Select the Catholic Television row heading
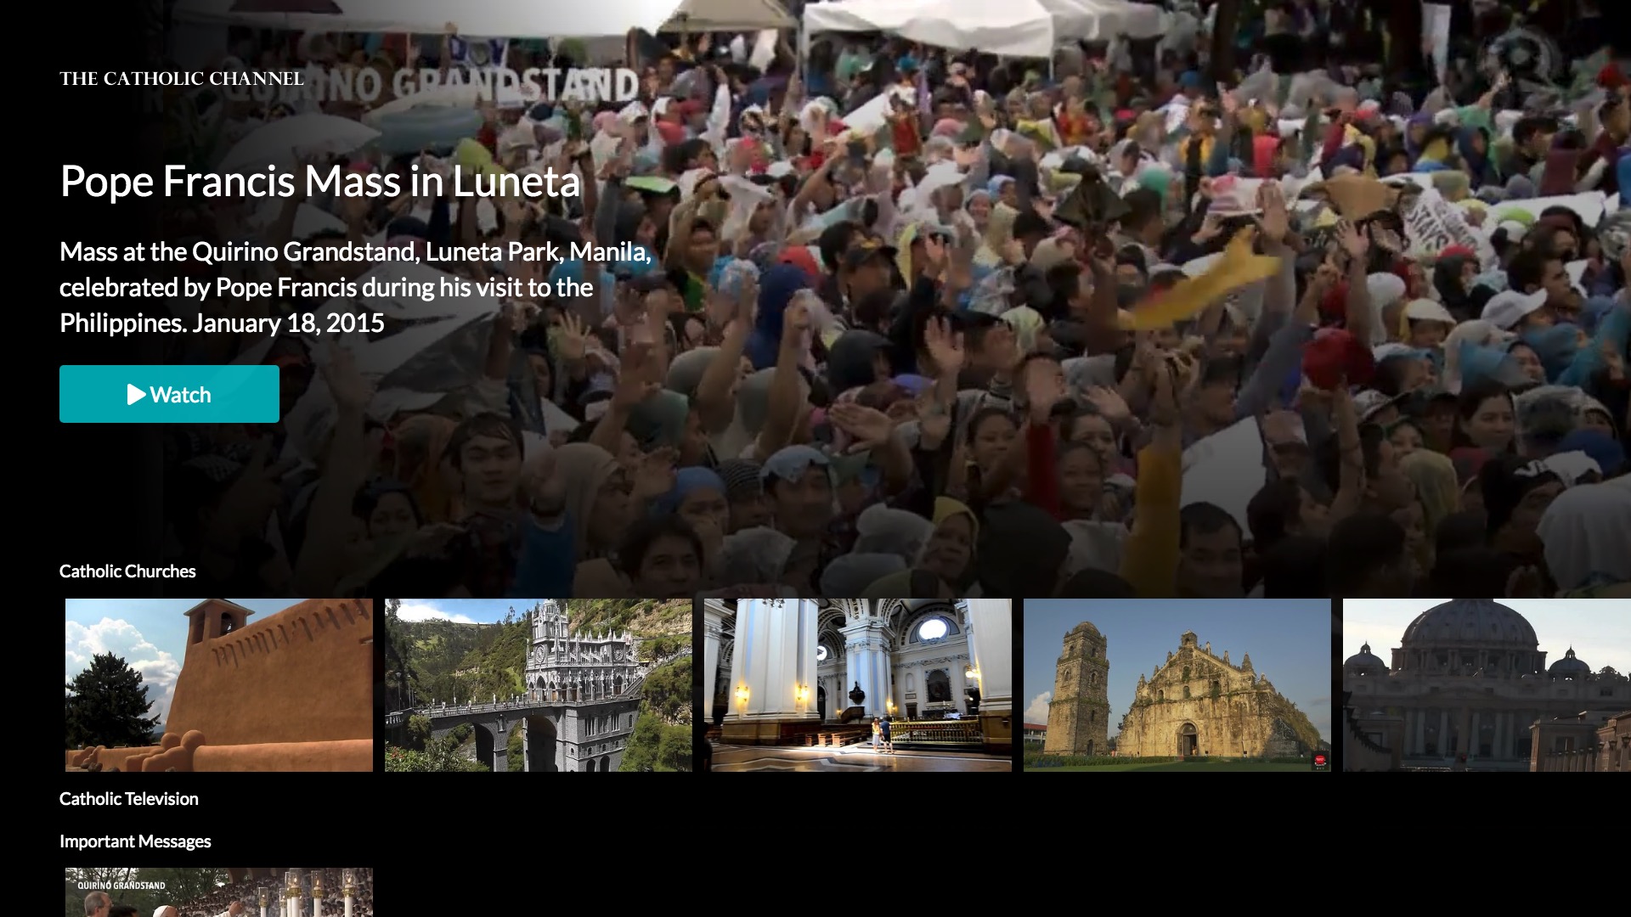This screenshot has height=917, width=1631. pyautogui.click(x=128, y=799)
